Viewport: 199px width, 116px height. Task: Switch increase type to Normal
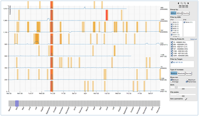[188, 73]
